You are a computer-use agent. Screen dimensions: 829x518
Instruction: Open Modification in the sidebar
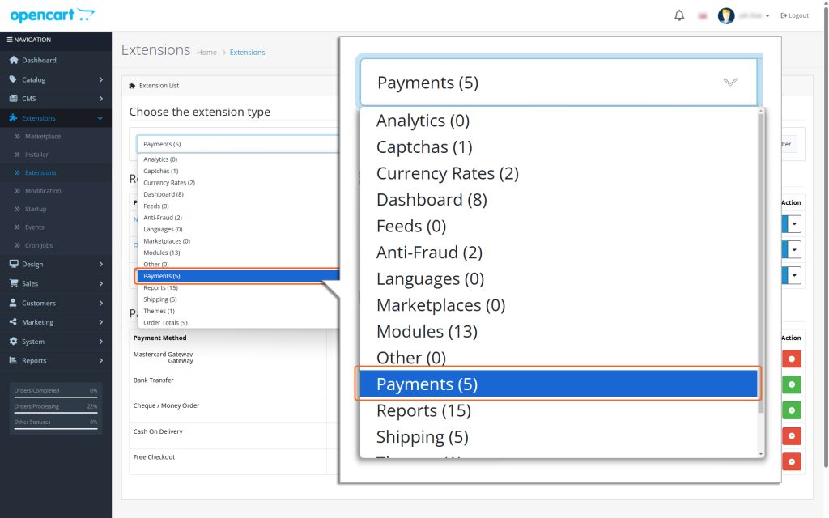[43, 191]
